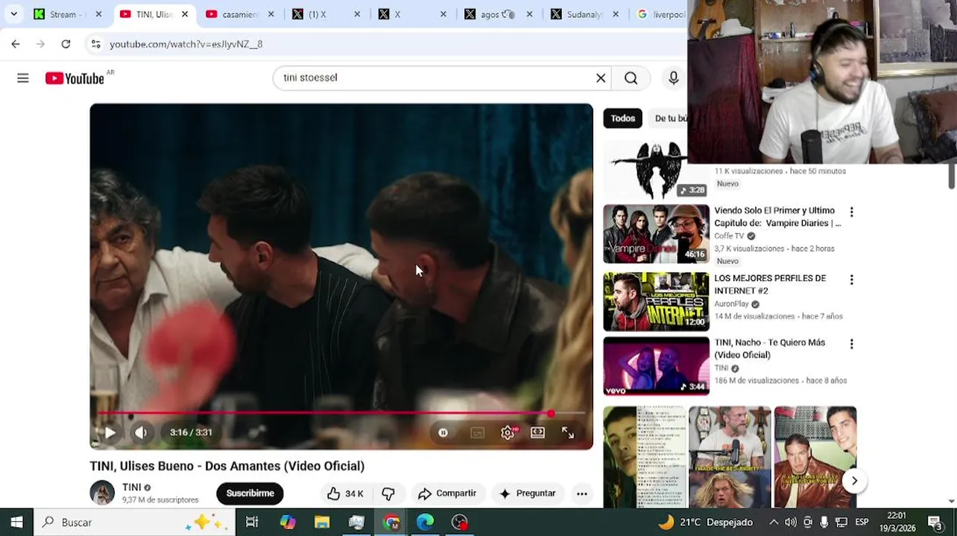Screen dimensions: 957x536
Task: Reload the page
Action: pos(66,44)
